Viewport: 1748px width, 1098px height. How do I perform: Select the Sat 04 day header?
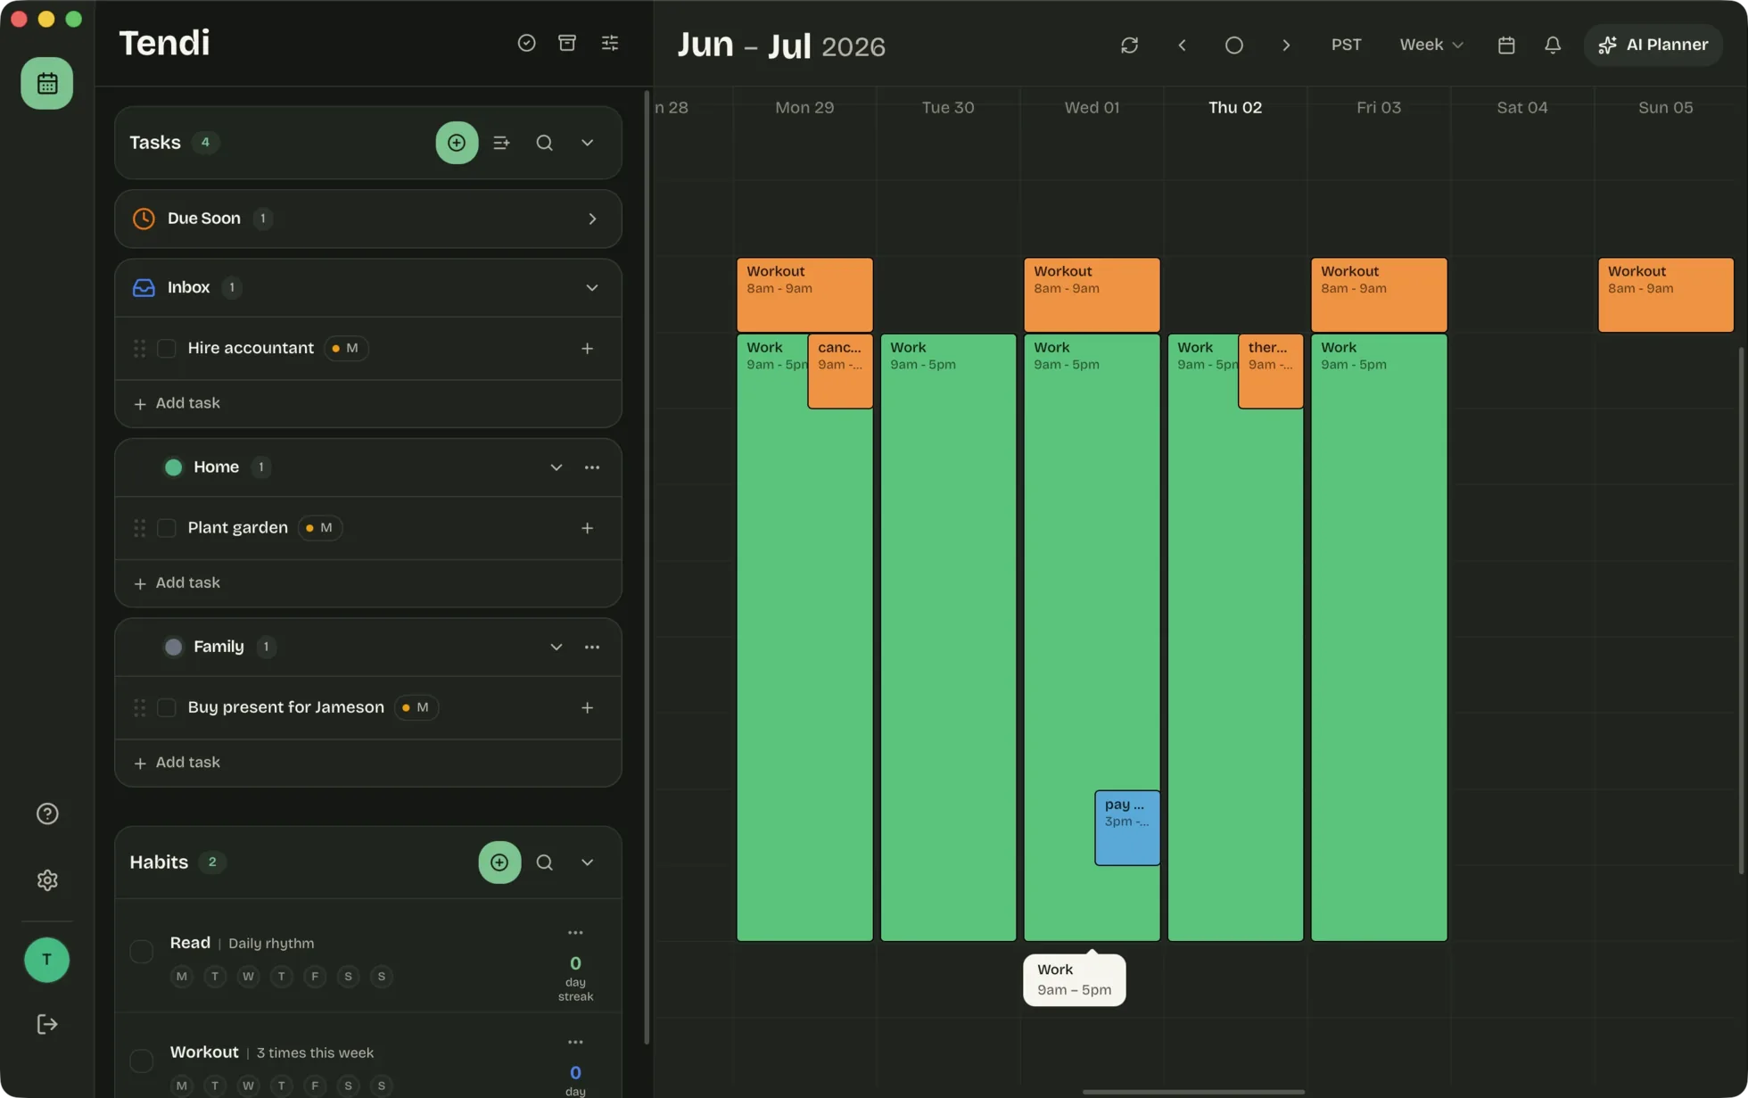tap(1521, 108)
